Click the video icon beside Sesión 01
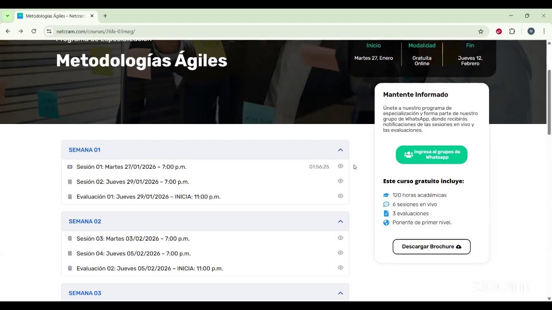Viewport: 552px width, 310px height. (x=70, y=167)
